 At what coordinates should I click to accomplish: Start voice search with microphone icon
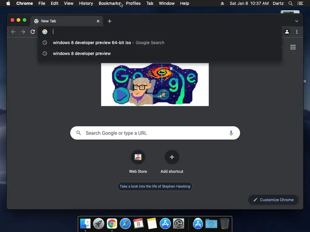[231, 133]
